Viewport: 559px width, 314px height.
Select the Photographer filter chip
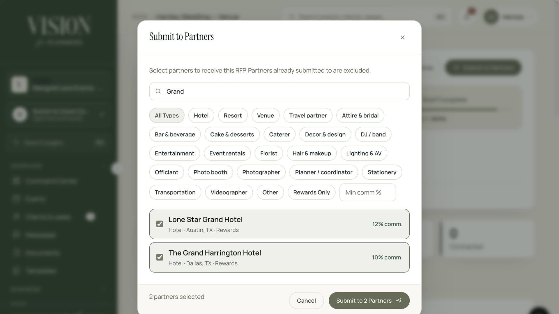pyautogui.click(x=261, y=172)
